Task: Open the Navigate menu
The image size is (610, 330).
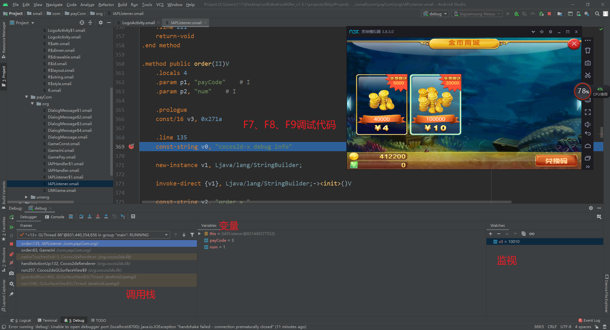Action: click(x=54, y=4)
